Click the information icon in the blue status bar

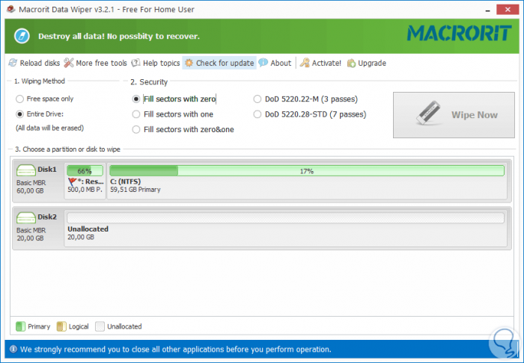tap(13, 349)
